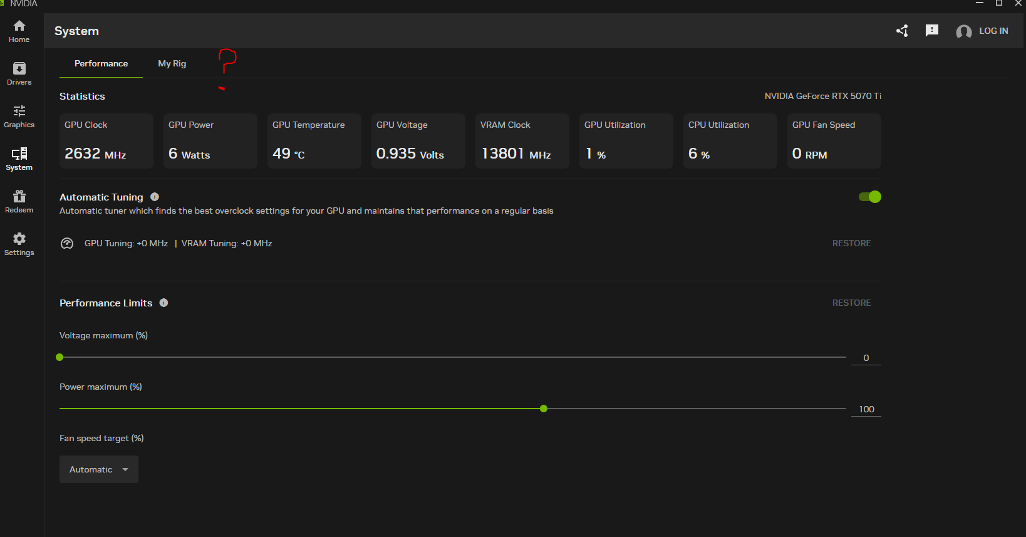Open the Redeem section

click(x=19, y=202)
